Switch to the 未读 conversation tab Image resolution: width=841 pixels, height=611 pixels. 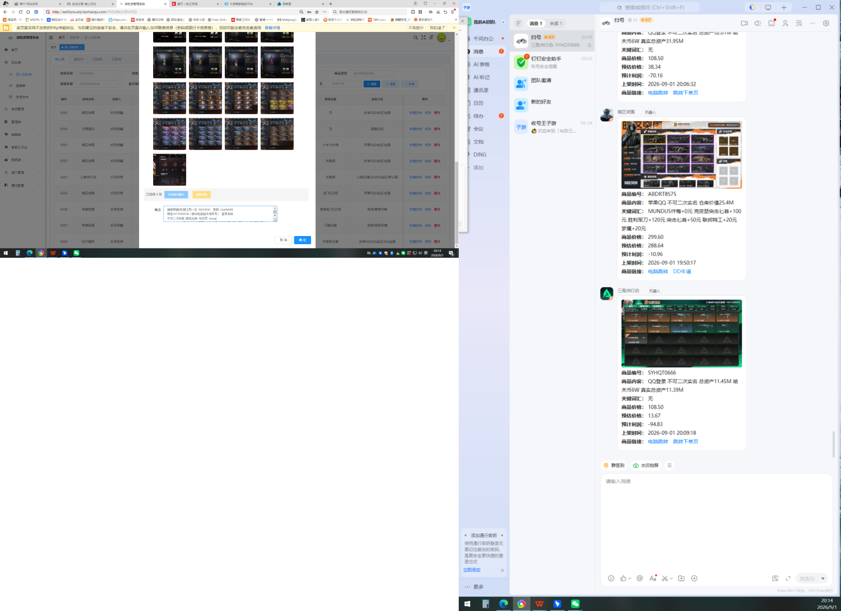pos(556,23)
